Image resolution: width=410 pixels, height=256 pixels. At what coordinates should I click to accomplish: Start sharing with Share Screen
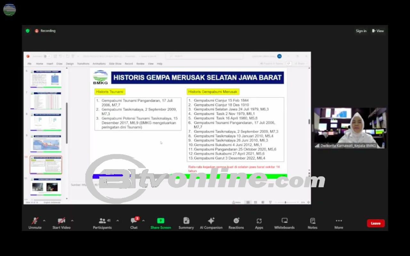click(160, 221)
